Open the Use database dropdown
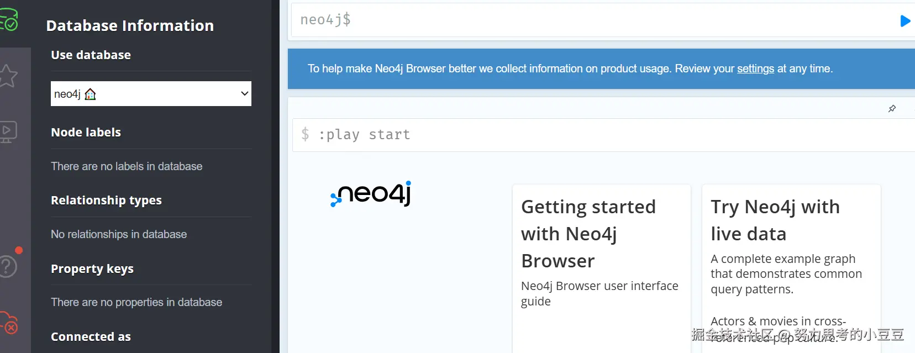This screenshot has height=353, width=915. point(151,94)
